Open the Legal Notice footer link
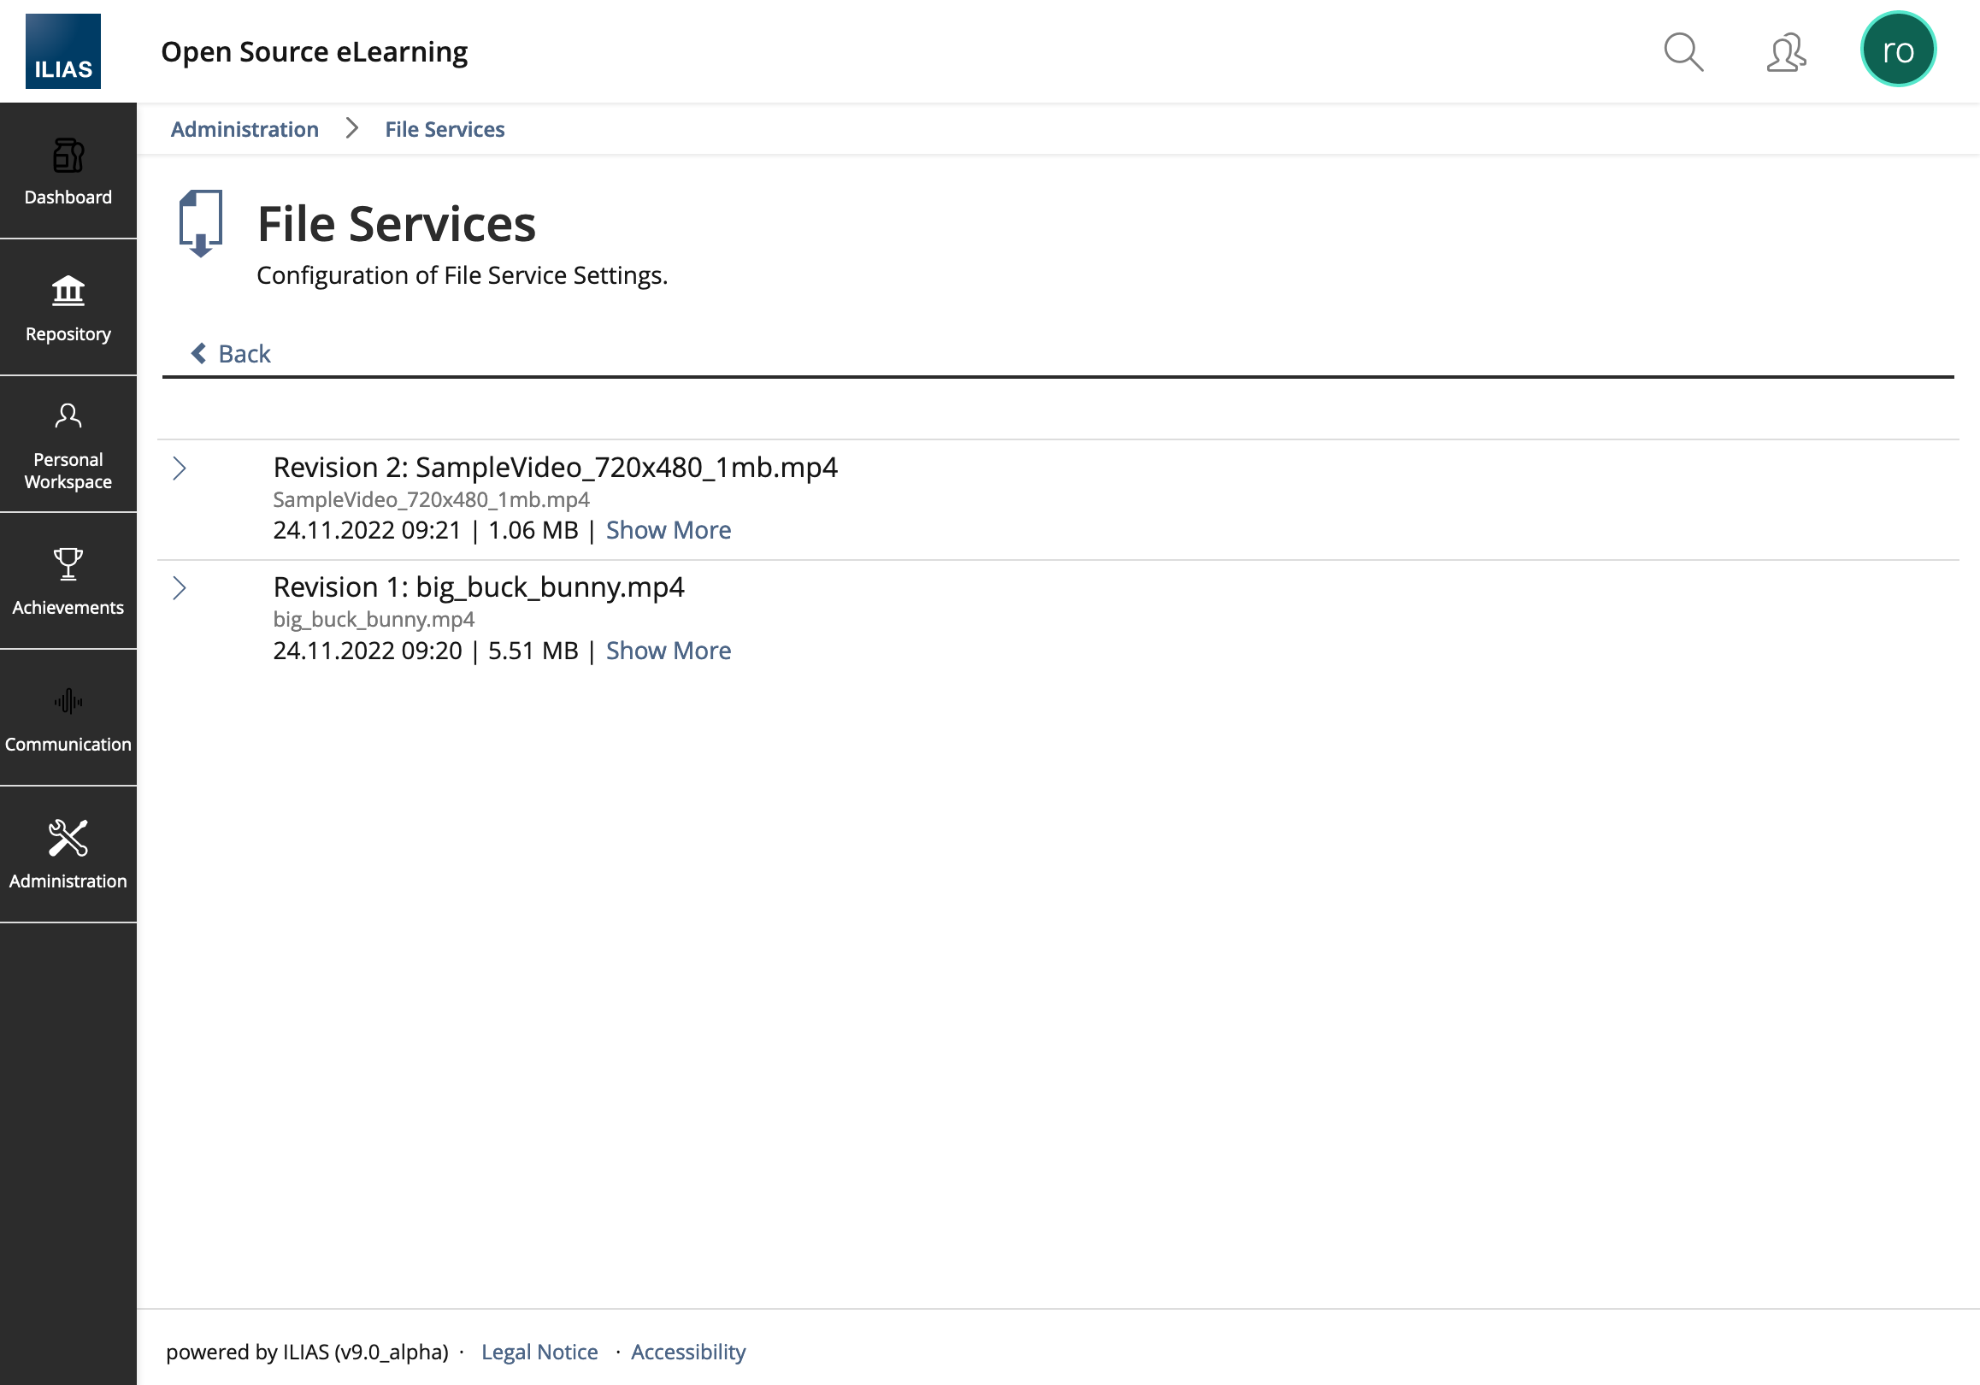This screenshot has width=1980, height=1385. [x=539, y=1353]
